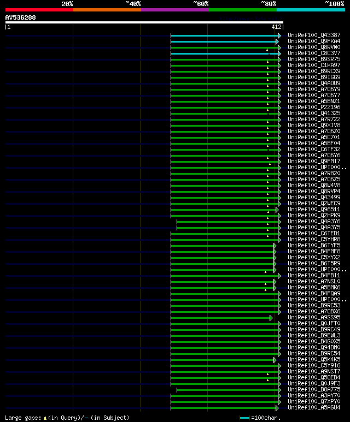Image resolution: width=350 pixels, height=422 pixels.
Task: Select hit label UniRef100_C6TED1
Action: (314, 233)
